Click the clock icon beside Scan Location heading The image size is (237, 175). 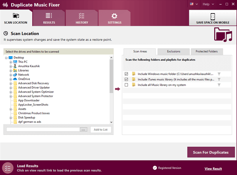(x=6, y=34)
